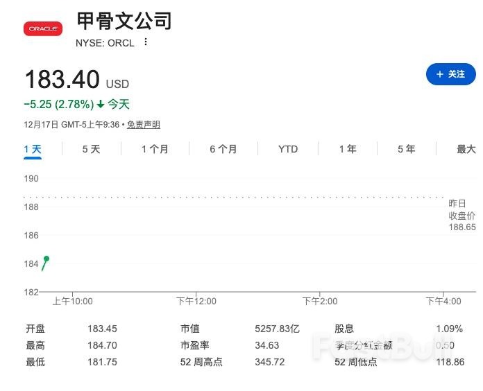Click the 183.40 current price

click(x=62, y=80)
